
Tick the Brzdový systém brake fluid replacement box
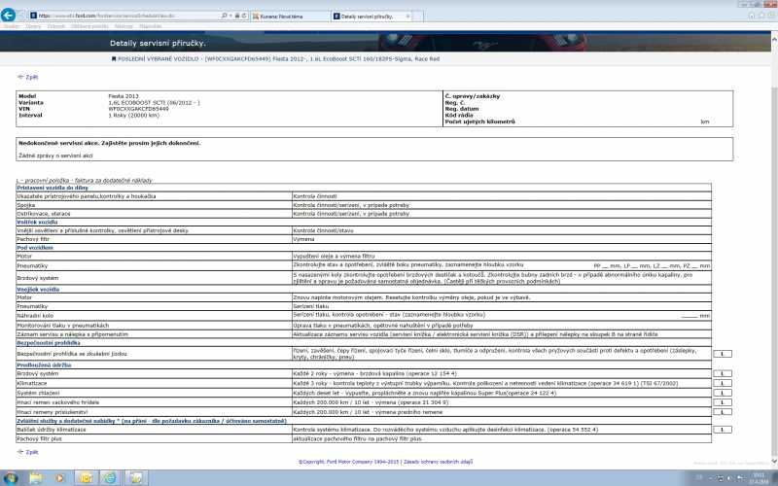722,373
